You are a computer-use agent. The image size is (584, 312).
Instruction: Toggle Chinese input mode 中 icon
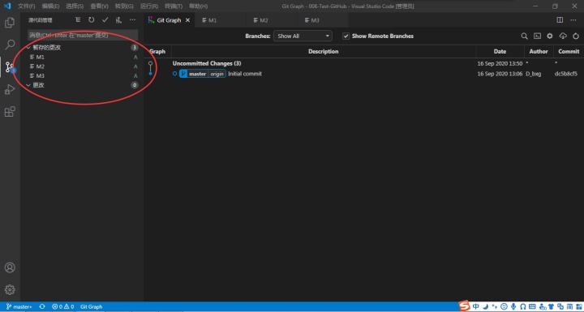tap(475, 306)
